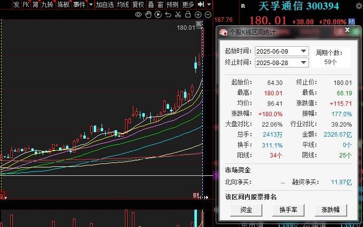Select the hand pan tool
Viewport: 363px width, 227px height.
tap(148, 14)
